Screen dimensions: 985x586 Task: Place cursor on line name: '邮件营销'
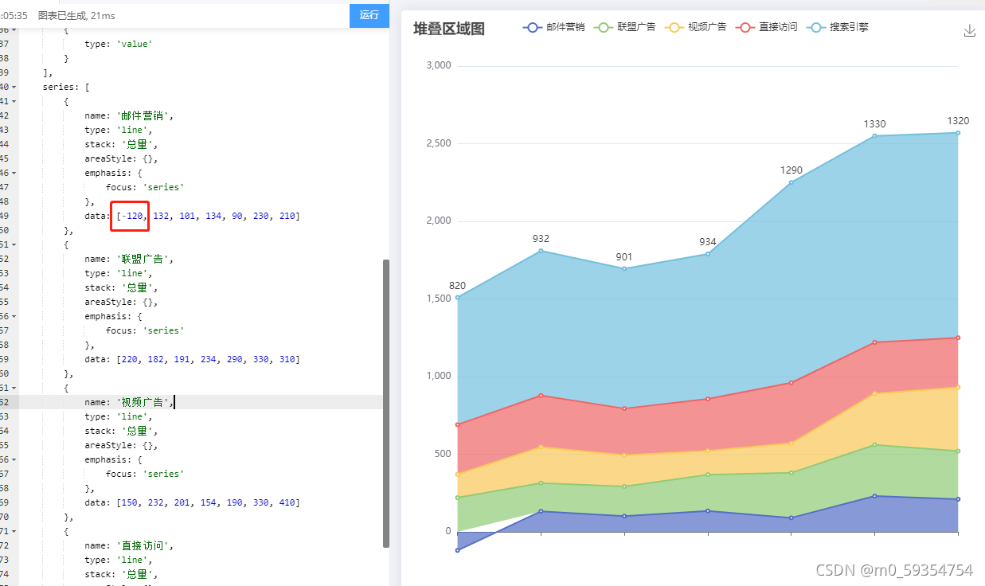pos(129,115)
